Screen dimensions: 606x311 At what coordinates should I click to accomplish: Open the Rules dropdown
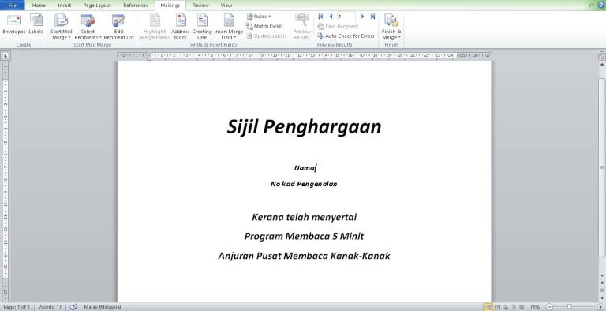pyautogui.click(x=259, y=17)
